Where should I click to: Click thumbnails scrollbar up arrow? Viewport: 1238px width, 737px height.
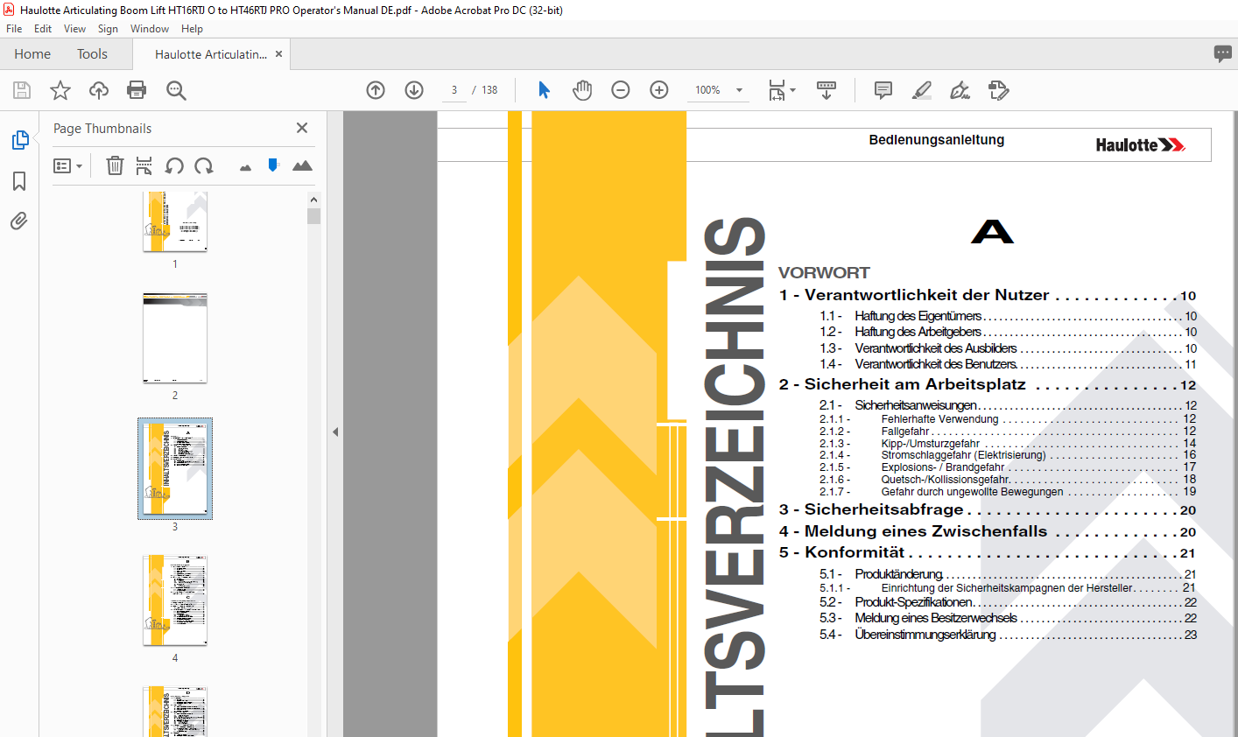pos(313,200)
